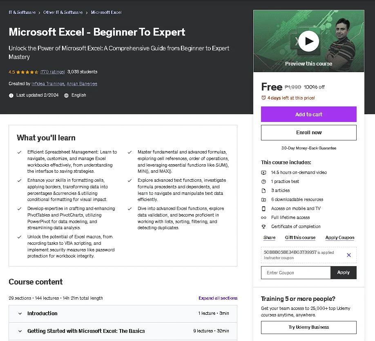Open the Other IT & Software breadcrumb
The width and height of the screenshot is (375, 341).
coord(63,12)
